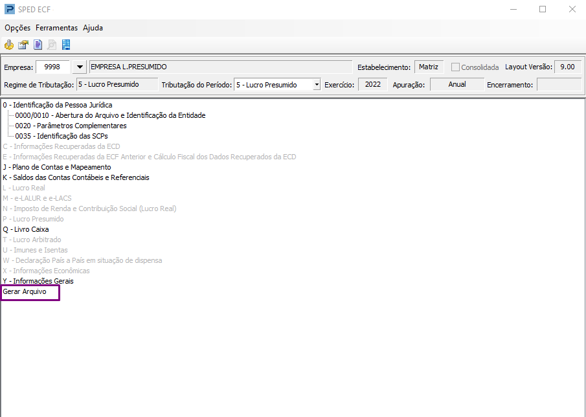Click the blue-lined document toolbar icon
Image resolution: width=586 pixels, height=417 pixels.
coord(38,45)
